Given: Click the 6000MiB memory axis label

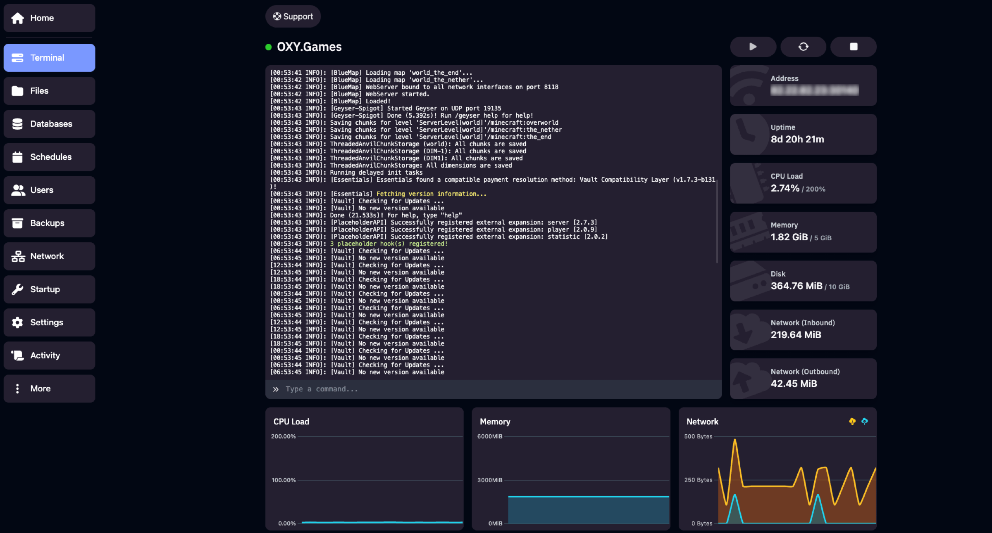Looking at the screenshot, I should [490, 436].
